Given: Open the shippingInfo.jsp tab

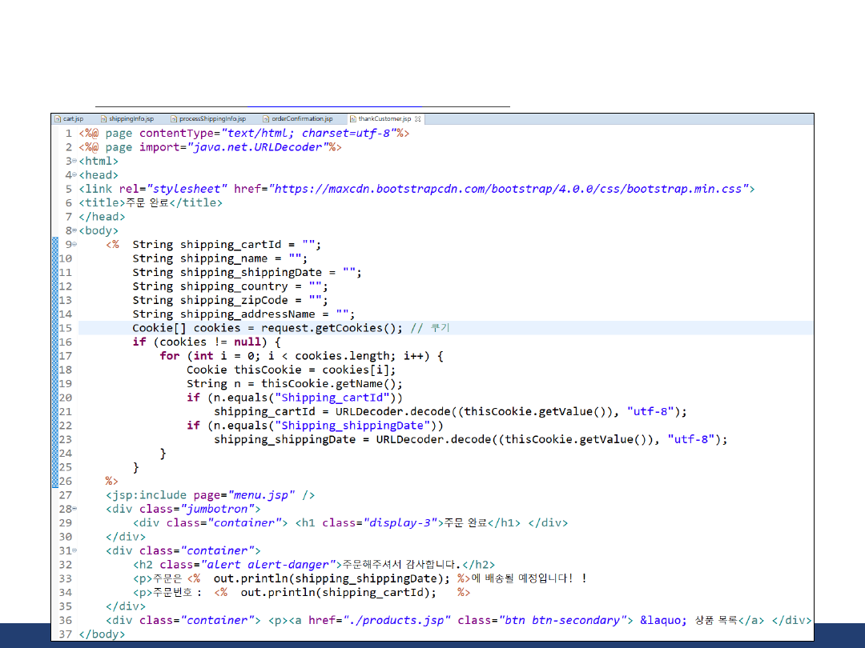Looking at the screenshot, I should coord(131,119).
